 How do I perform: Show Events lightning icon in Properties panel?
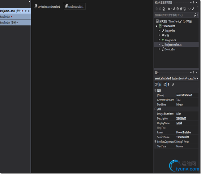click(x=169, y=85)
